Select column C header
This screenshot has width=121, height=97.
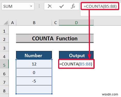coord(56,23)
